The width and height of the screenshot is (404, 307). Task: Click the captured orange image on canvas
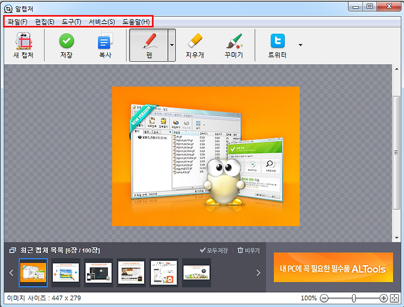coord(205,156)
